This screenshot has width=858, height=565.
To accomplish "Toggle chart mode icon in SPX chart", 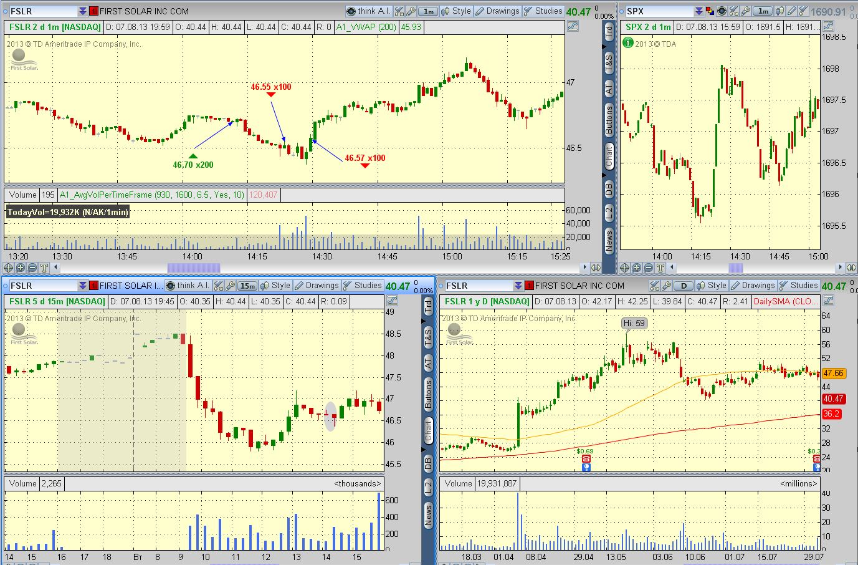I will click(x=828, y=26).
